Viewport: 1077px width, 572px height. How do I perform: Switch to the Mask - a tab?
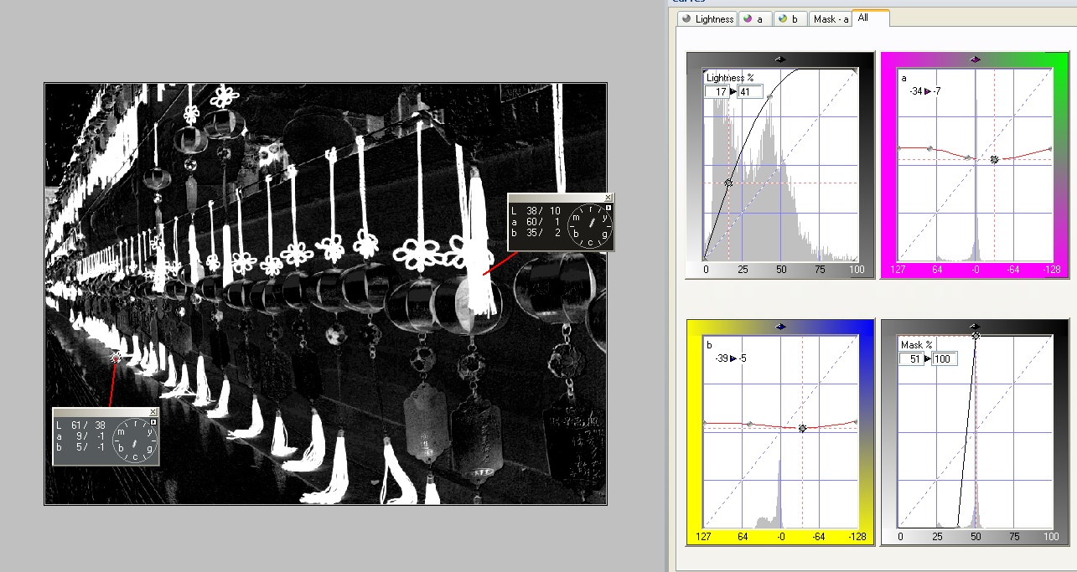point(830,18)
